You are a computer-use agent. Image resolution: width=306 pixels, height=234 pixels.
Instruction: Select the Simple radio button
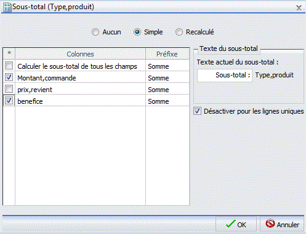(x=137, y=32)
